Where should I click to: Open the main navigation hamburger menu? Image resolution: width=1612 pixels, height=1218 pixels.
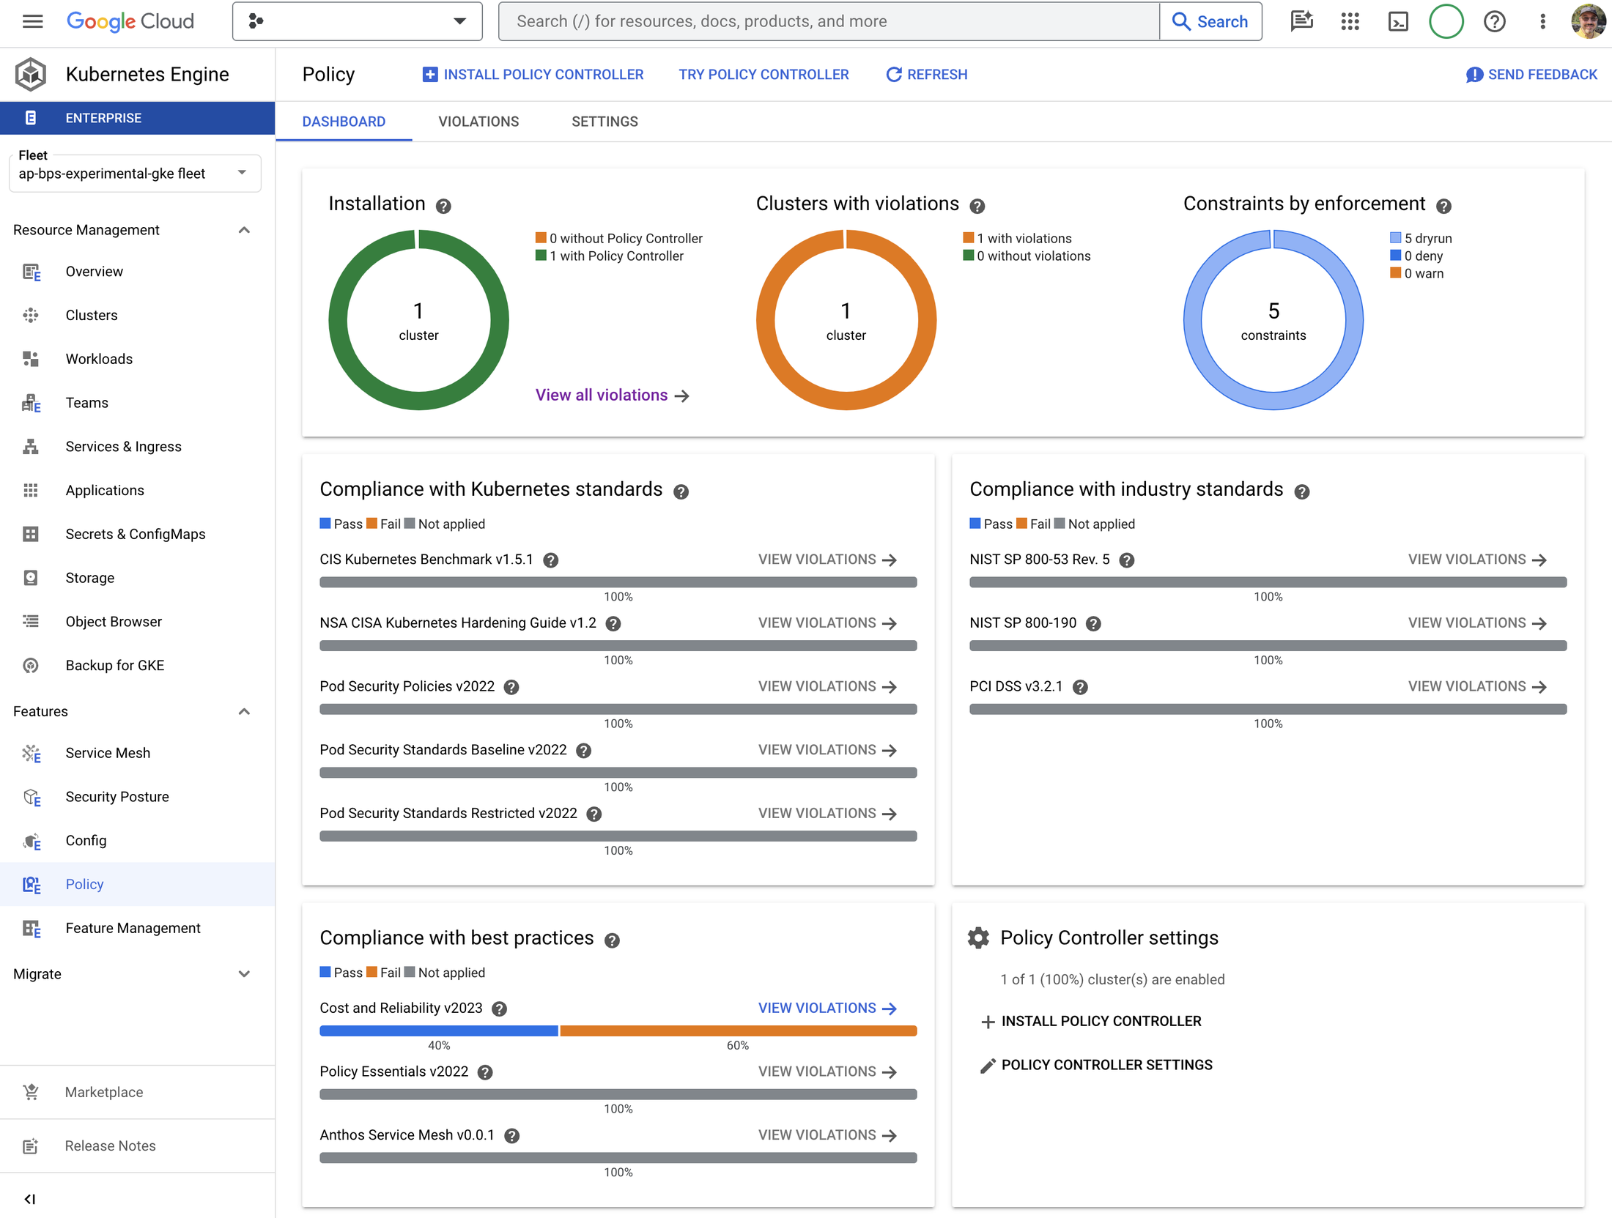[x=32, y=21]
